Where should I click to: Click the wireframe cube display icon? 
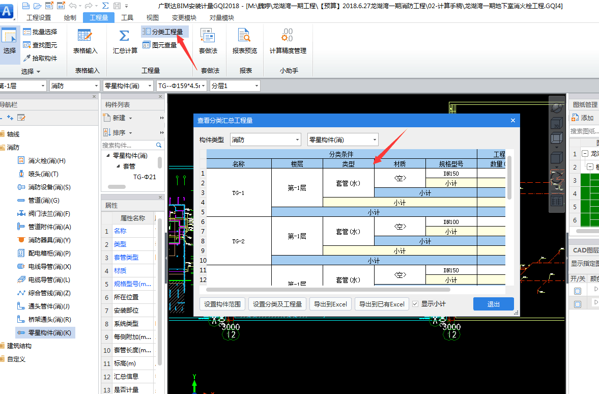[557, 138]
